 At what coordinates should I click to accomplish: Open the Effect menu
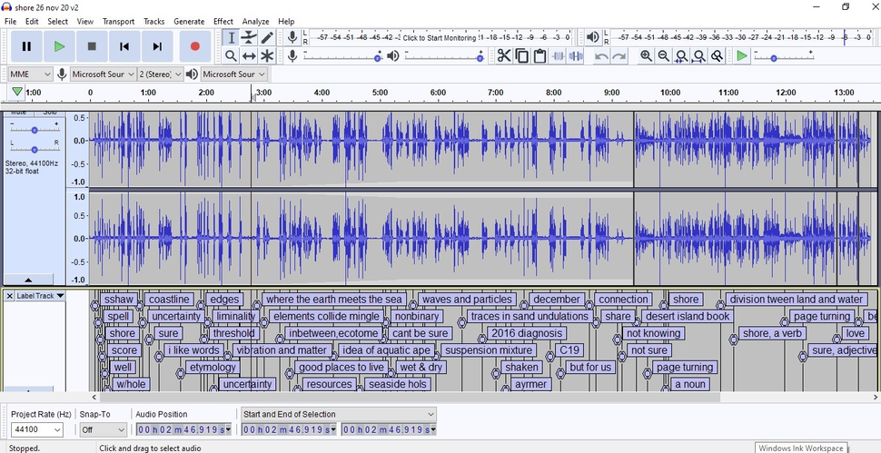(x=223, y=21)
